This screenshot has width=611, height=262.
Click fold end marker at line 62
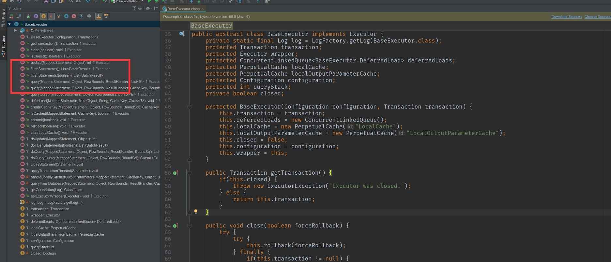point(189,212)
